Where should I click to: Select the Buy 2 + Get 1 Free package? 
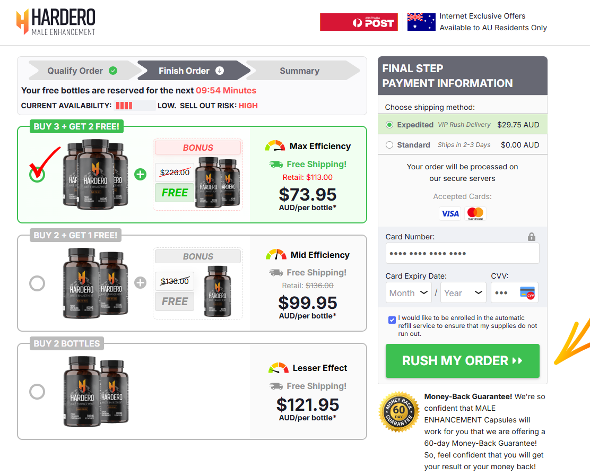click(x=37, y=283)
